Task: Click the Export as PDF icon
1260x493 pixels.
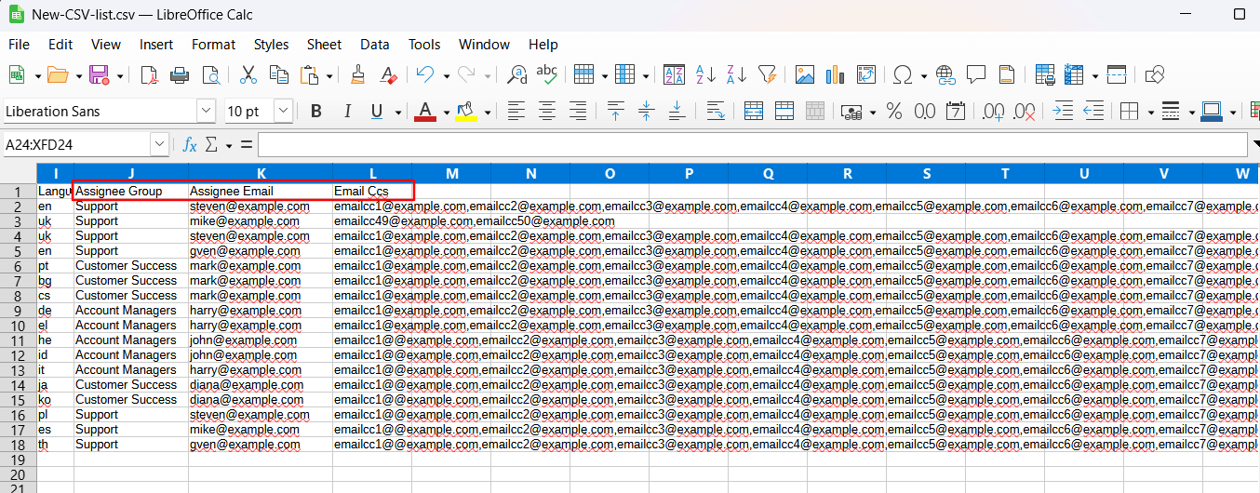Action: pos(149,74)
